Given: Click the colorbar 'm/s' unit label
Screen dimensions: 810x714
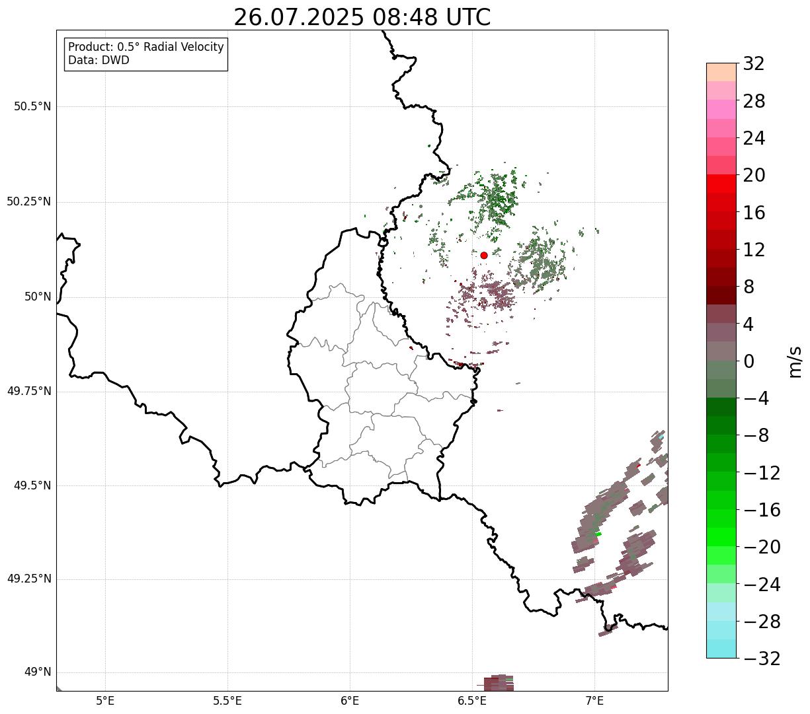Looking at the screenshot, I should coord(794,361).
